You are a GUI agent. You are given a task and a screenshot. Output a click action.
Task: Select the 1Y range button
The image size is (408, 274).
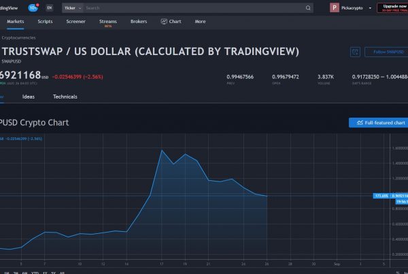point(45,273)
